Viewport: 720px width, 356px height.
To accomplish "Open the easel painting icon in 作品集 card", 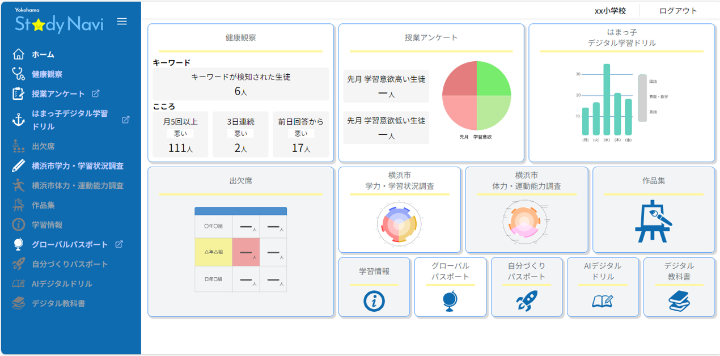I will click(653, 221).
